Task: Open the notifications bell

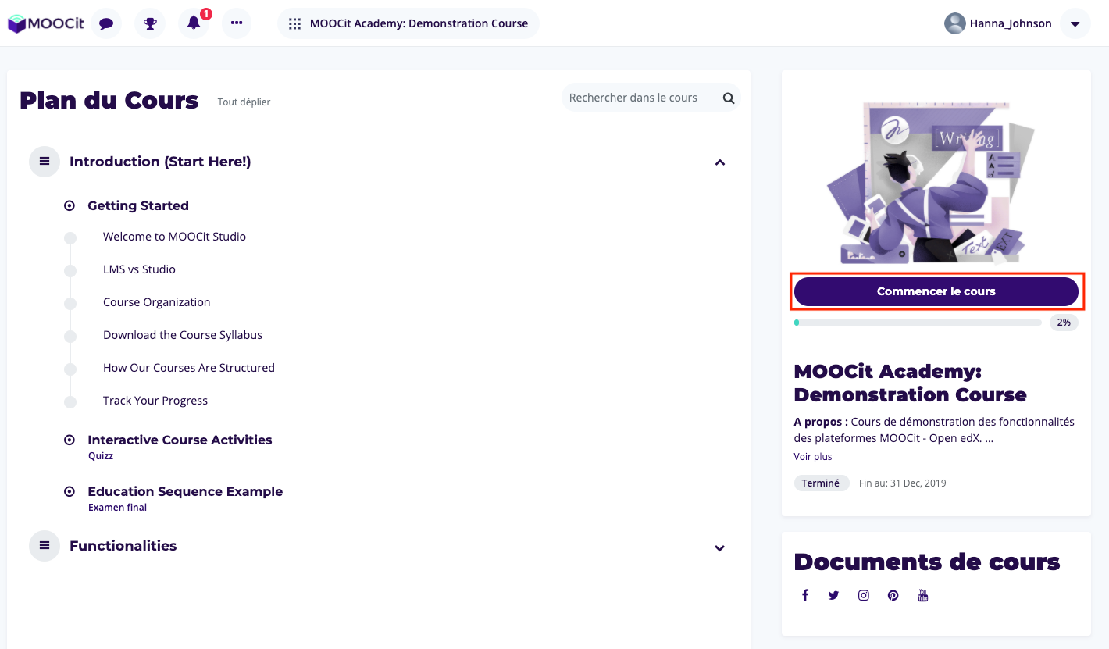Action: click(194, 23)
